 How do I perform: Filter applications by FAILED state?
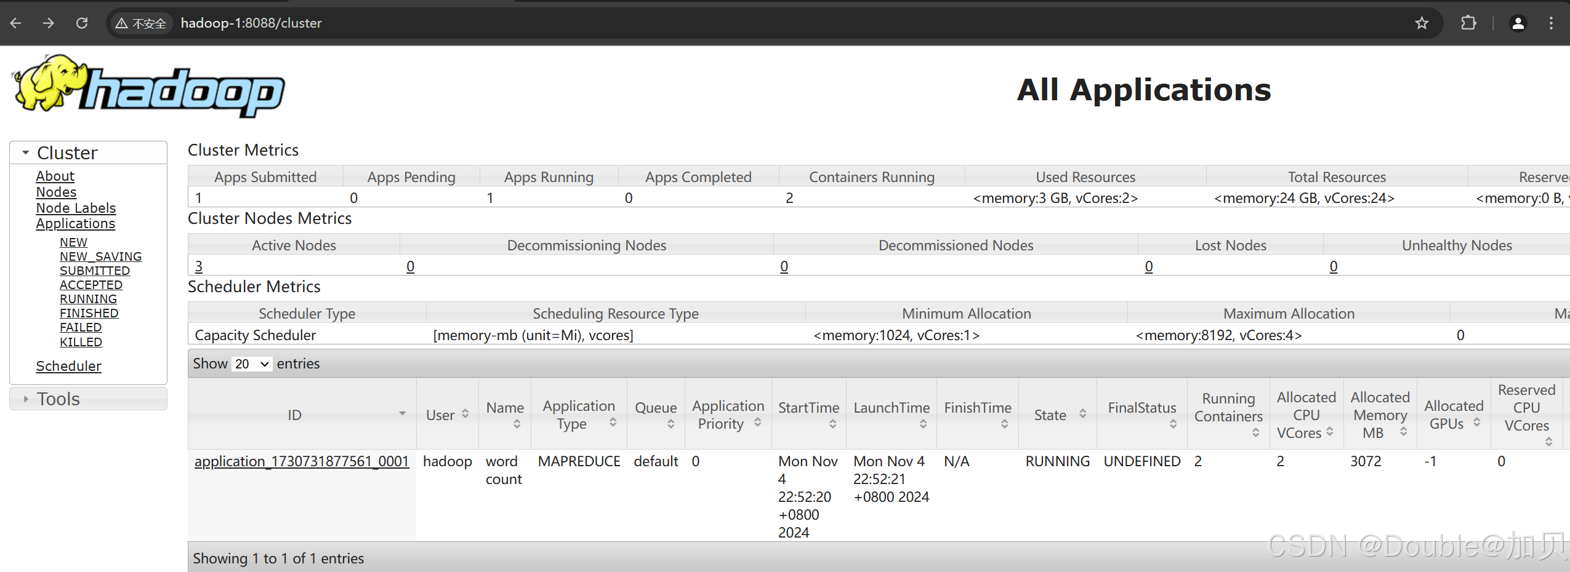coord(81,327)
